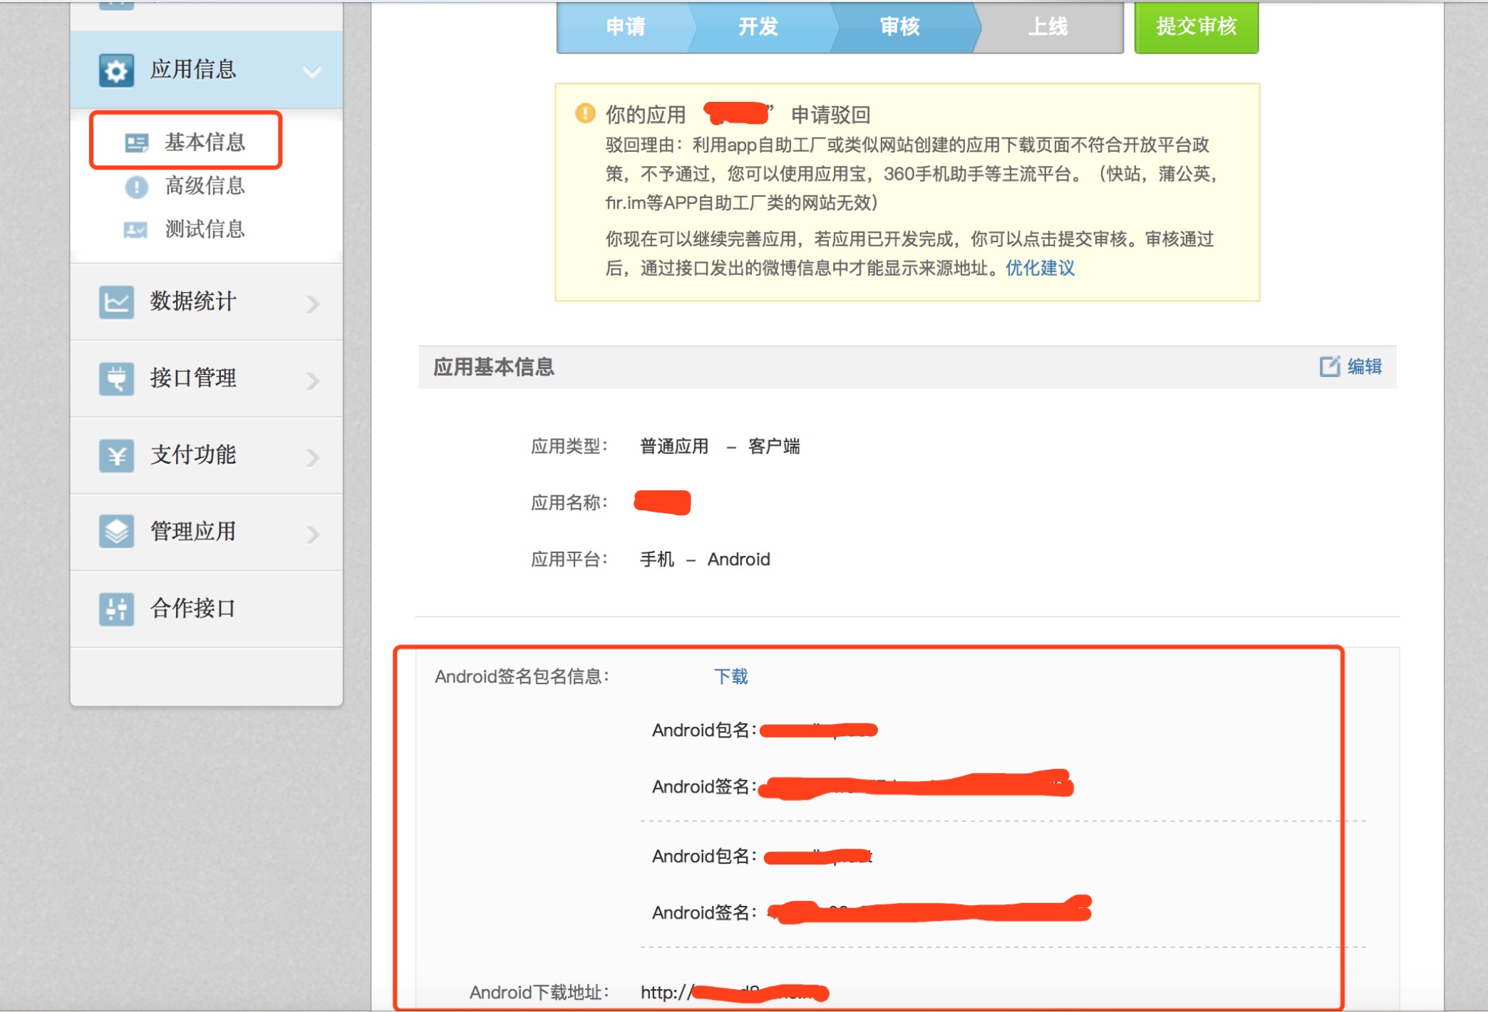Click the 应用信息 gear icon
1488x1012 pixels.
pyautogui.click(x=116, y=71)
